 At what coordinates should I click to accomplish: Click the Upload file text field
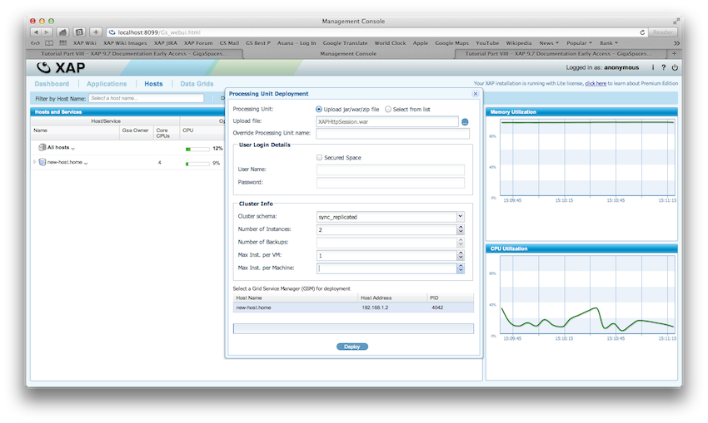click(x=387, y=121)
